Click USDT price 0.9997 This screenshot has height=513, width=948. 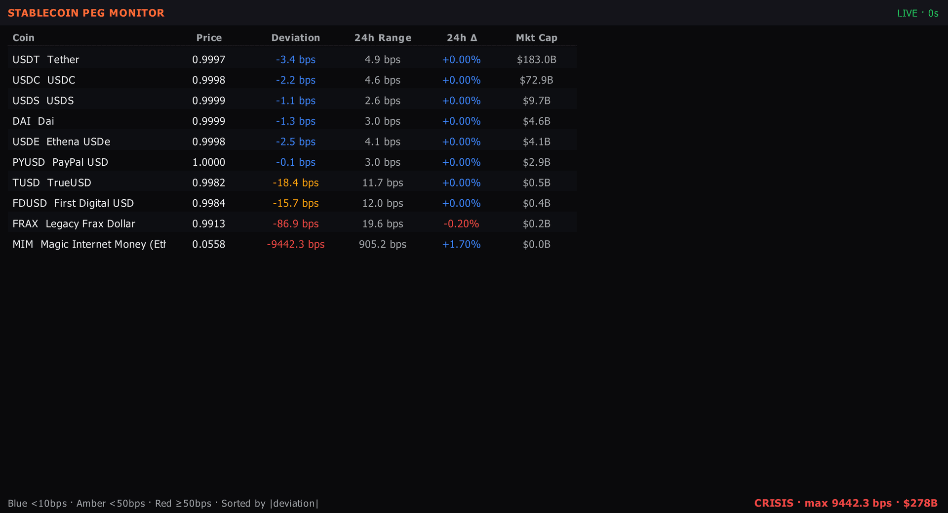coord(209,60)
